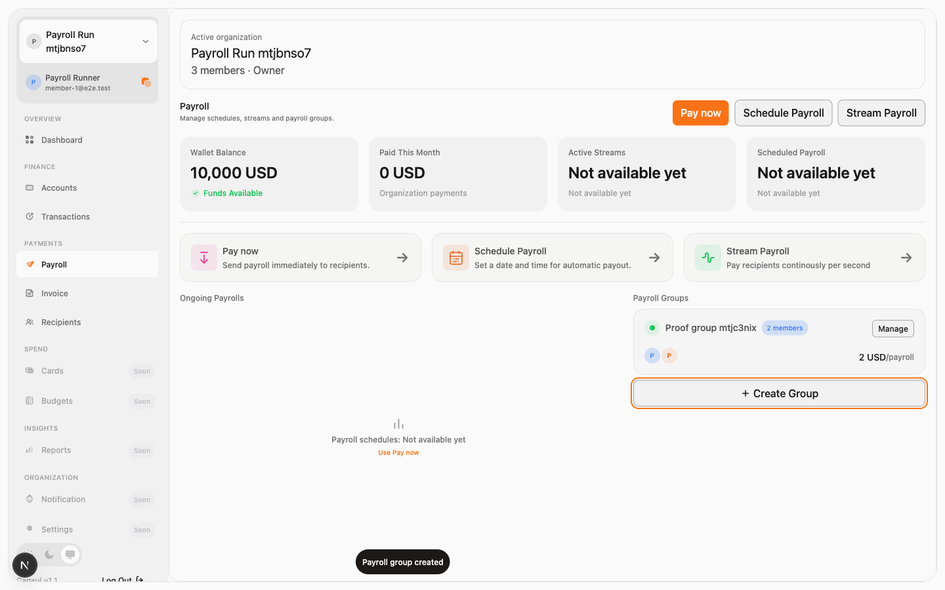Open Pay now card arrow
The image size is (945, 590).
(x=402, y=258)
